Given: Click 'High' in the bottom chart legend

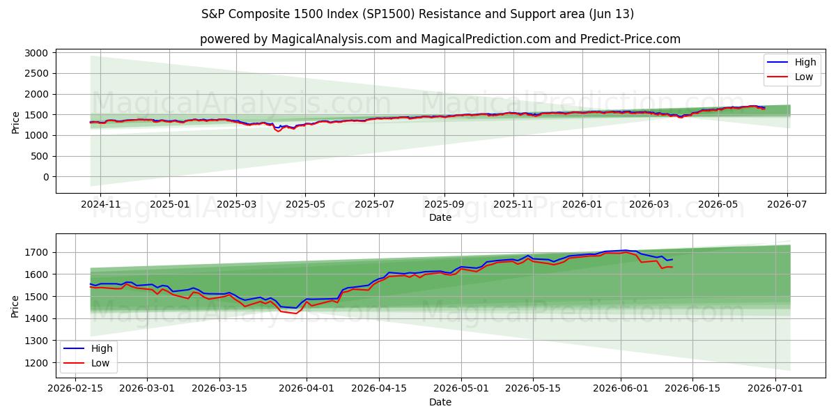Looking at the screenshot, I should (x=102, y=348).
